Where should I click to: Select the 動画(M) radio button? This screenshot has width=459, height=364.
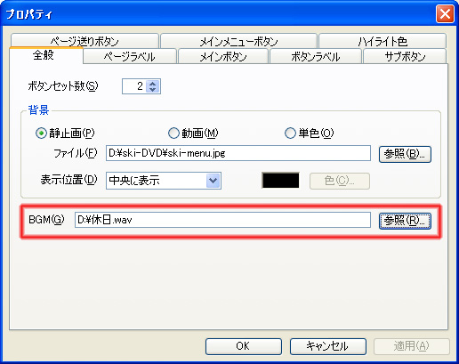tap(173, 133)
